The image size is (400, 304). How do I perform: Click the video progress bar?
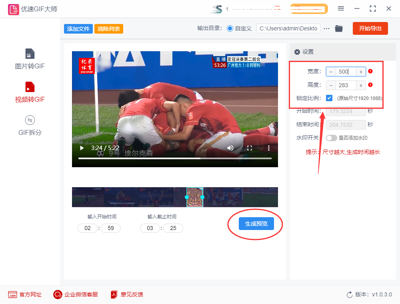175,158
